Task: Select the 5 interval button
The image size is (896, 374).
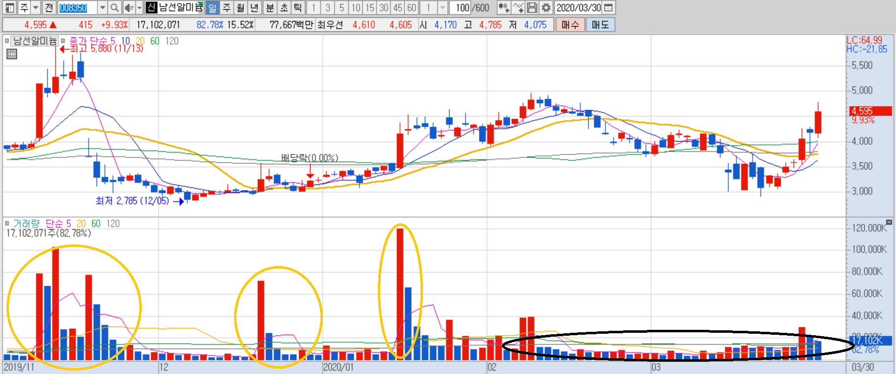Action: [x=342, y=7]
